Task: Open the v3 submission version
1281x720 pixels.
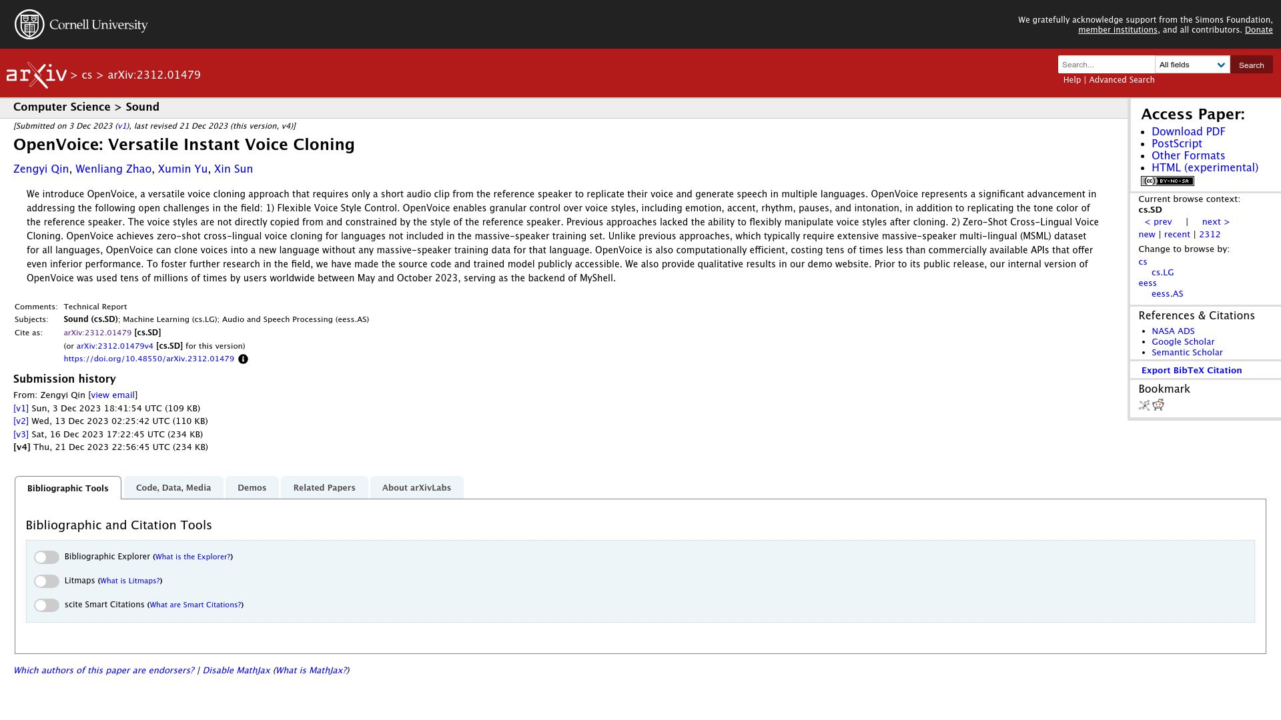Action: tap(21, 435)
